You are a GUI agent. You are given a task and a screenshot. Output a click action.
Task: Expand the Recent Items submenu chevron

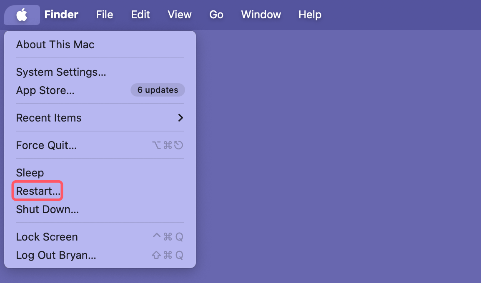pyautogui.click(x=180, y=118)
